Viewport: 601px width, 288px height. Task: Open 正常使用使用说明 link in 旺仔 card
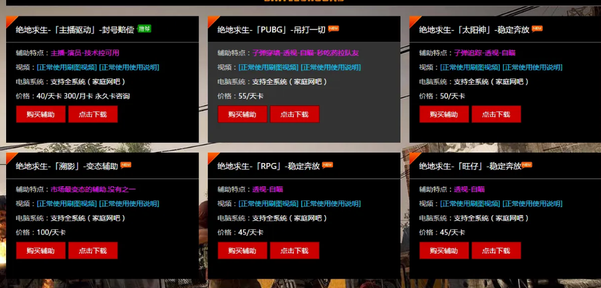pyautogui.click(x=532, y=203)
